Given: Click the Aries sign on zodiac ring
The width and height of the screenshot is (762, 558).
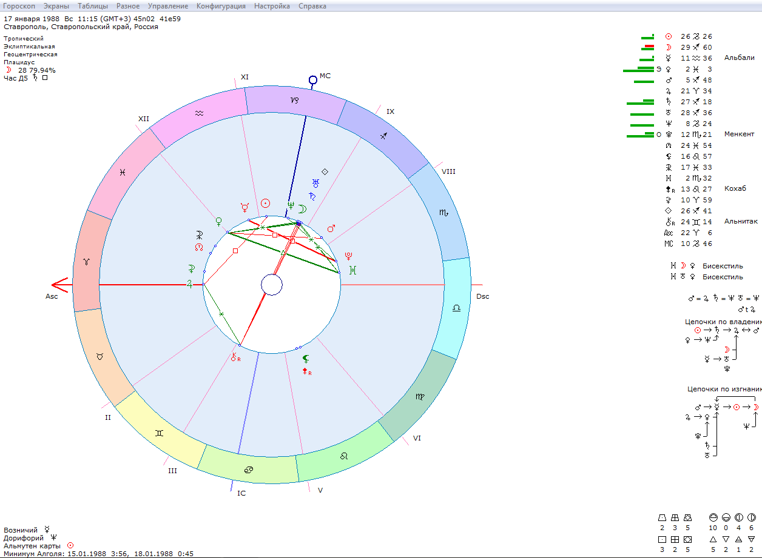Looking at the screenshot, I should [85, 261].
